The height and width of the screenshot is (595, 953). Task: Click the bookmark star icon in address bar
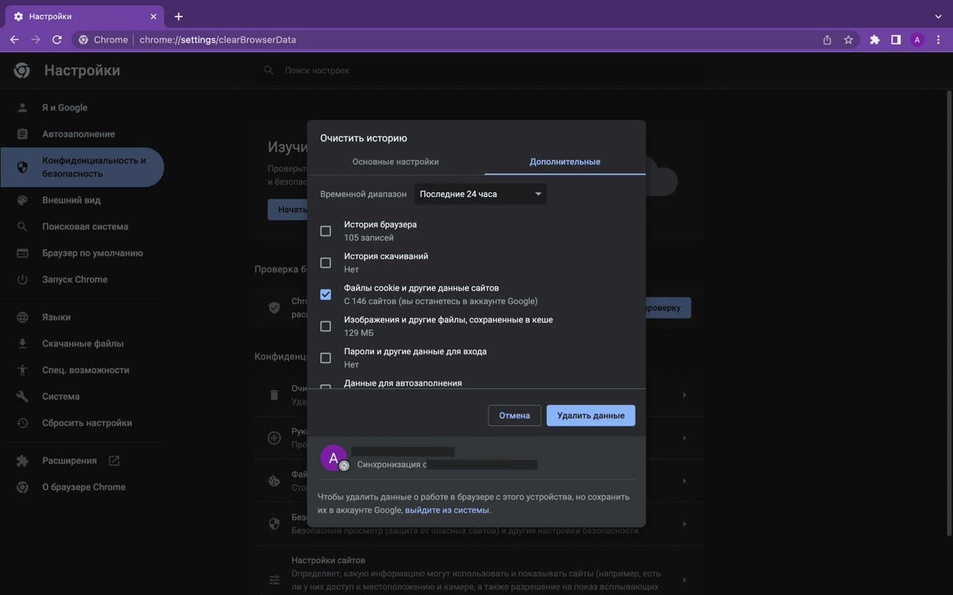pos(848,40)
